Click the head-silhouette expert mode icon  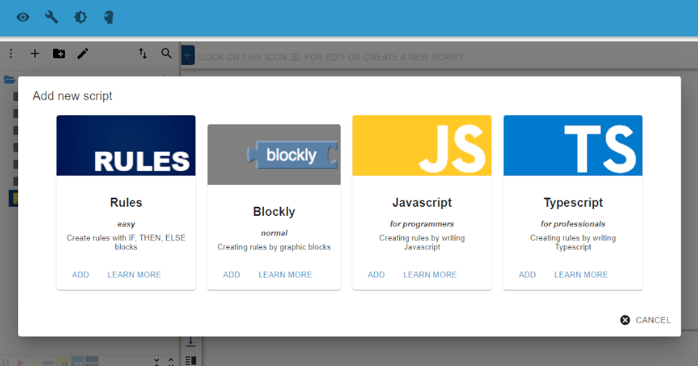(109, 17)
